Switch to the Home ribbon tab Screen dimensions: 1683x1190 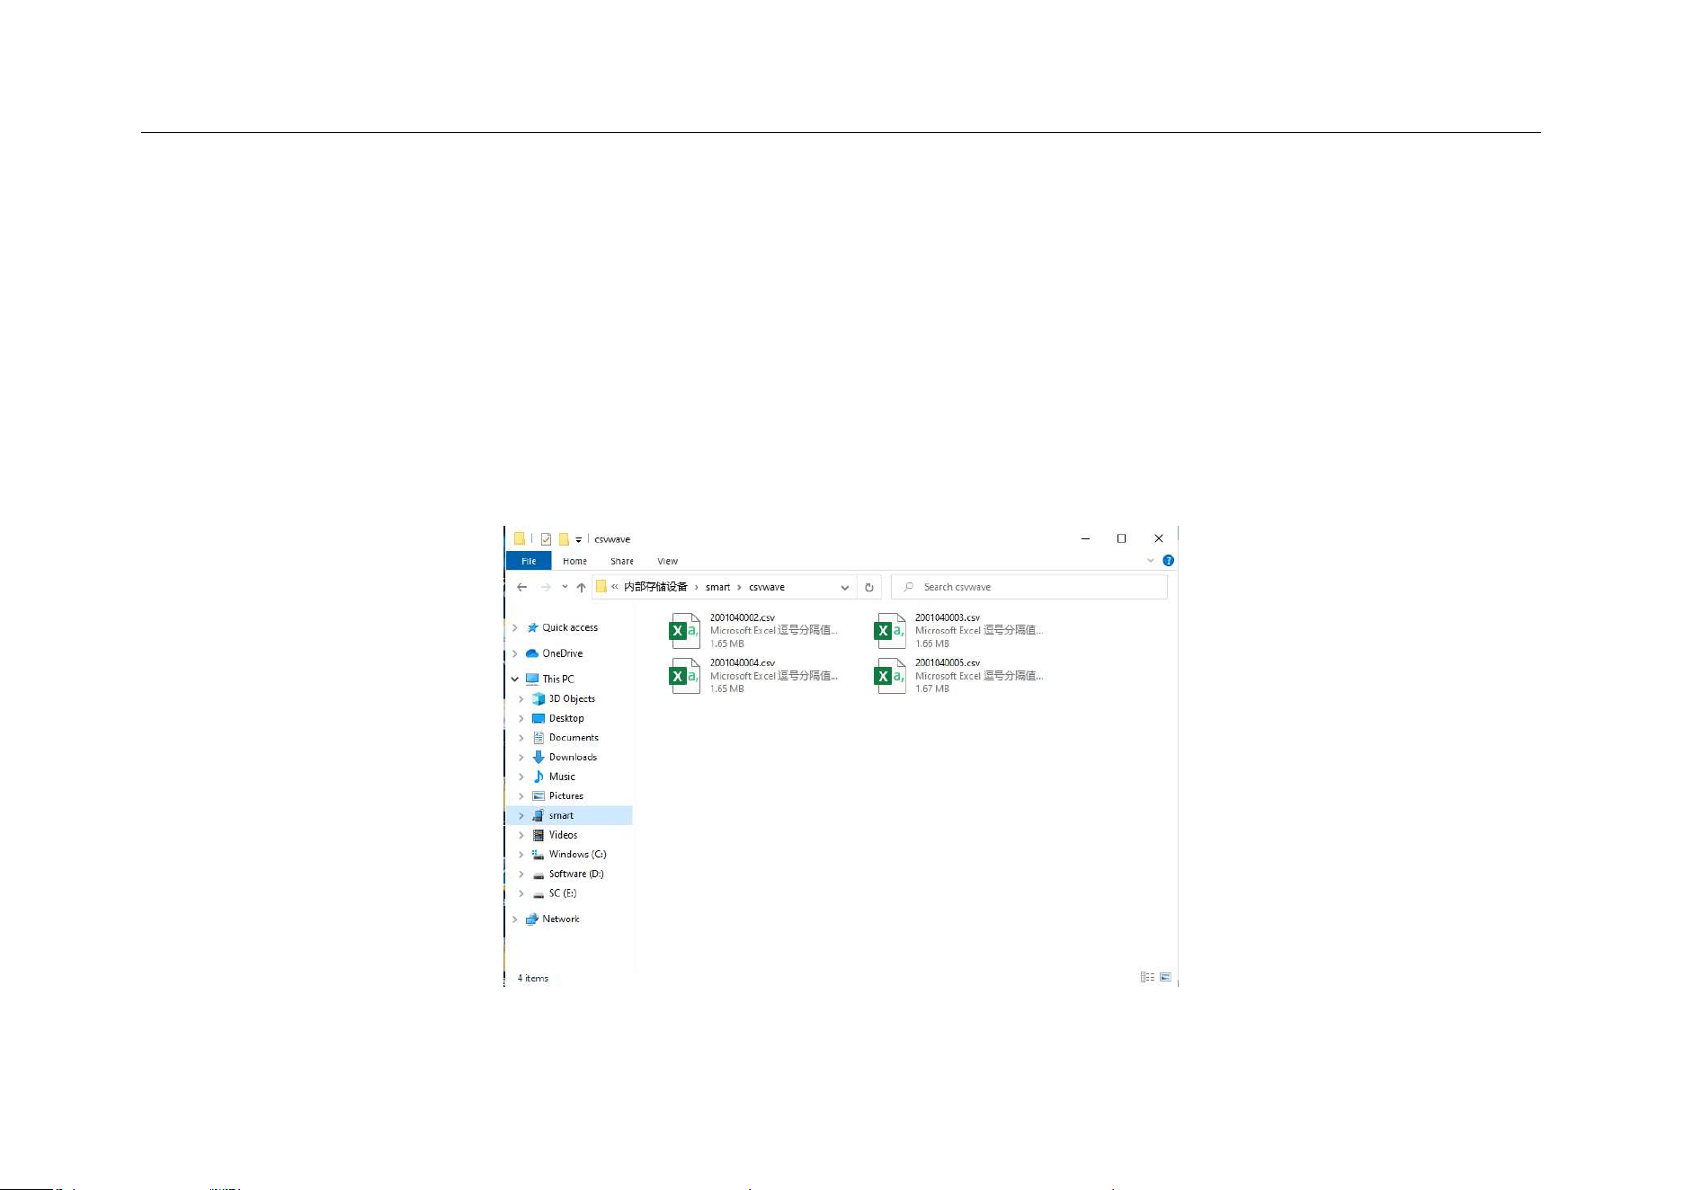click(575, 561)
